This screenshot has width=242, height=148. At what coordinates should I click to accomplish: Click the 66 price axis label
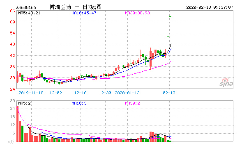(x=12, y=11)
